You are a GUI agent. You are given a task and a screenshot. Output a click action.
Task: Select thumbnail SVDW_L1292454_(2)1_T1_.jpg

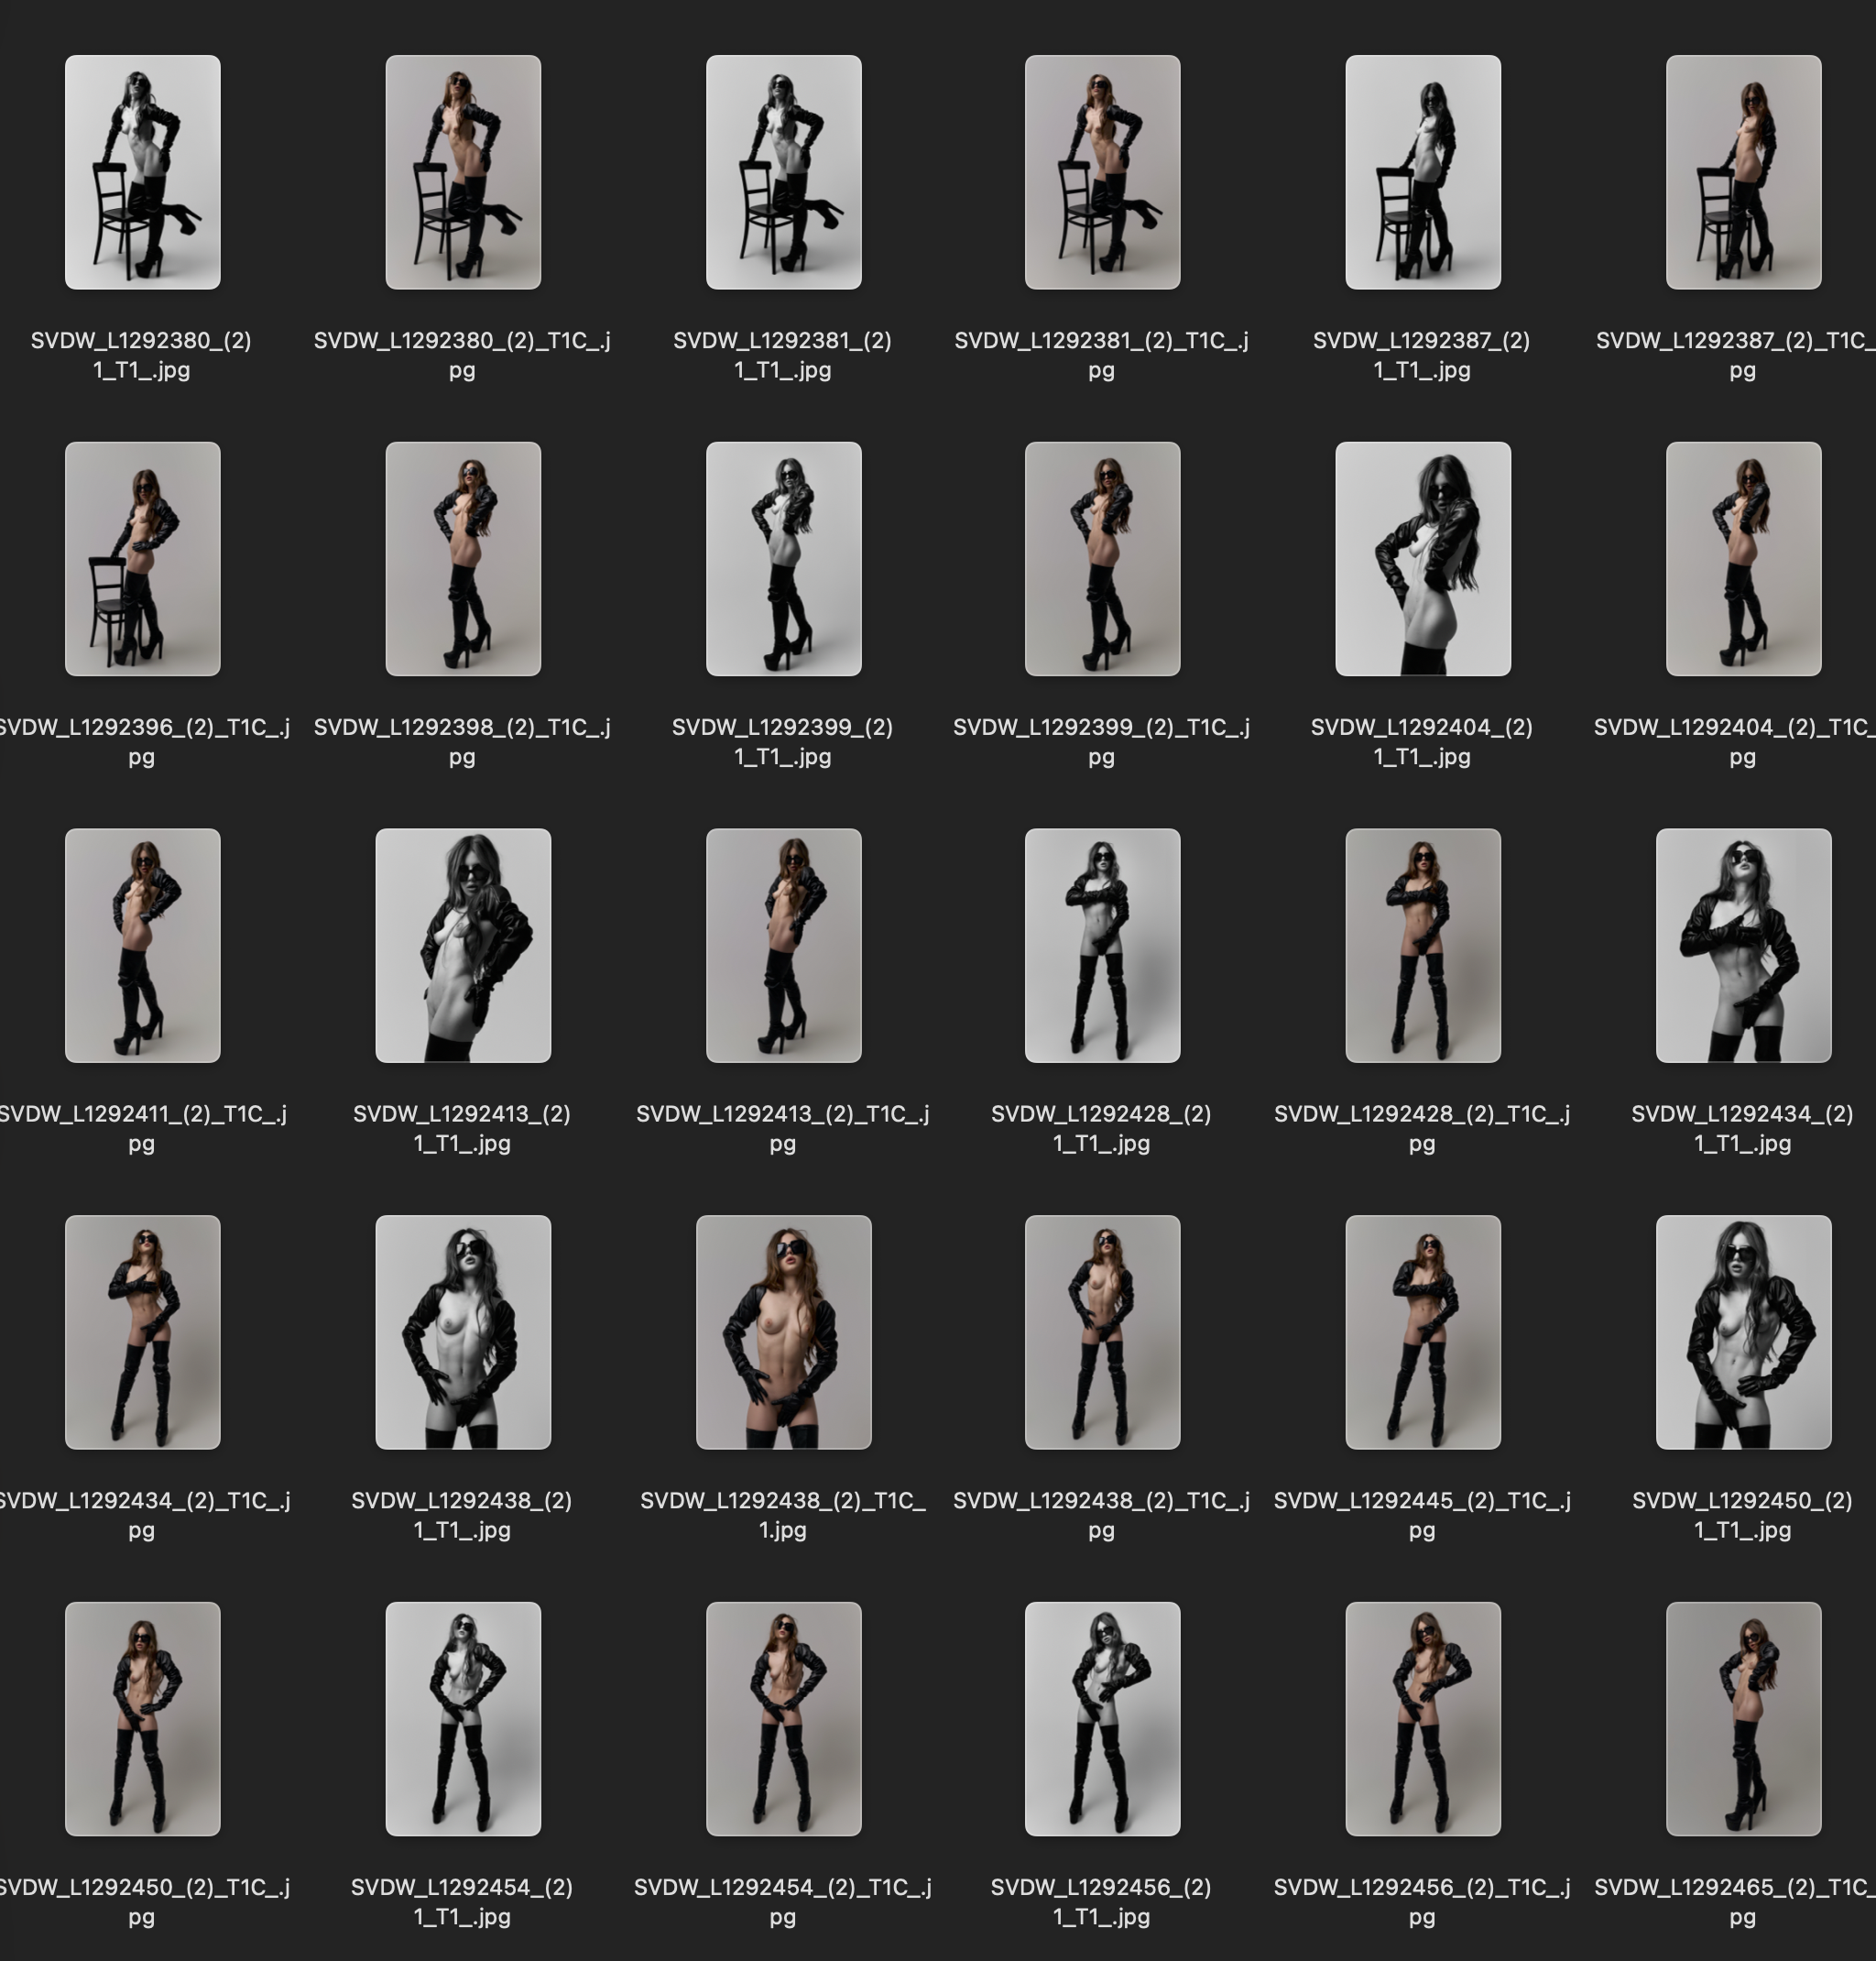(x=463, y=1718)
